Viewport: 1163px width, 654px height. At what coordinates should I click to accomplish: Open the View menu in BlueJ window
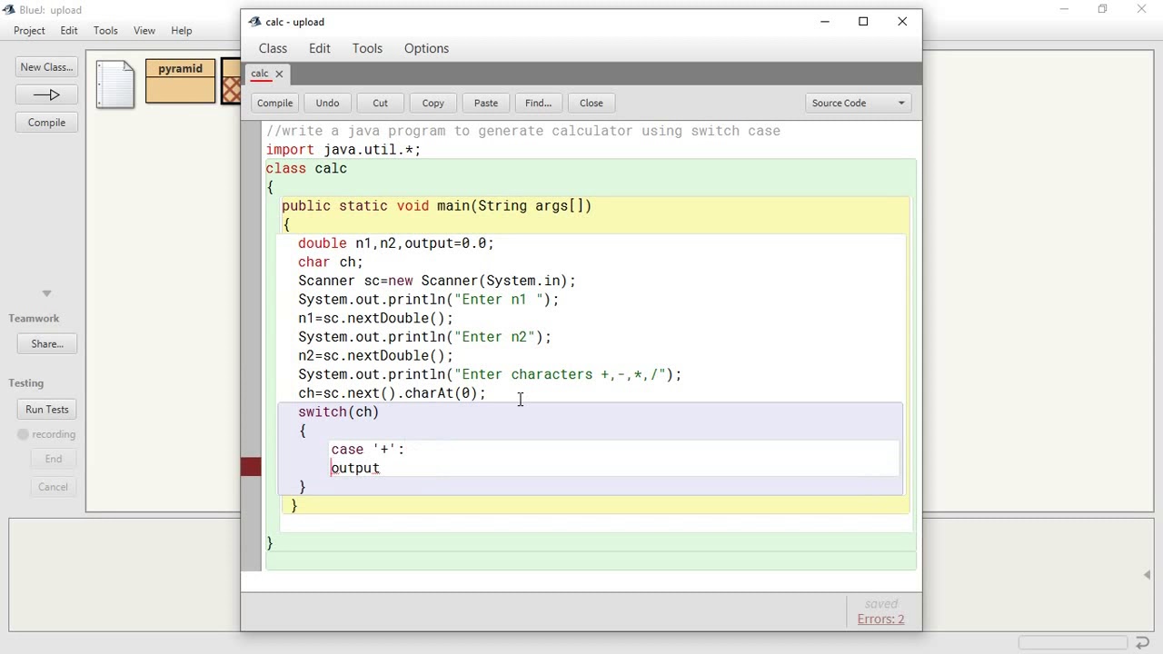point(144,31)
